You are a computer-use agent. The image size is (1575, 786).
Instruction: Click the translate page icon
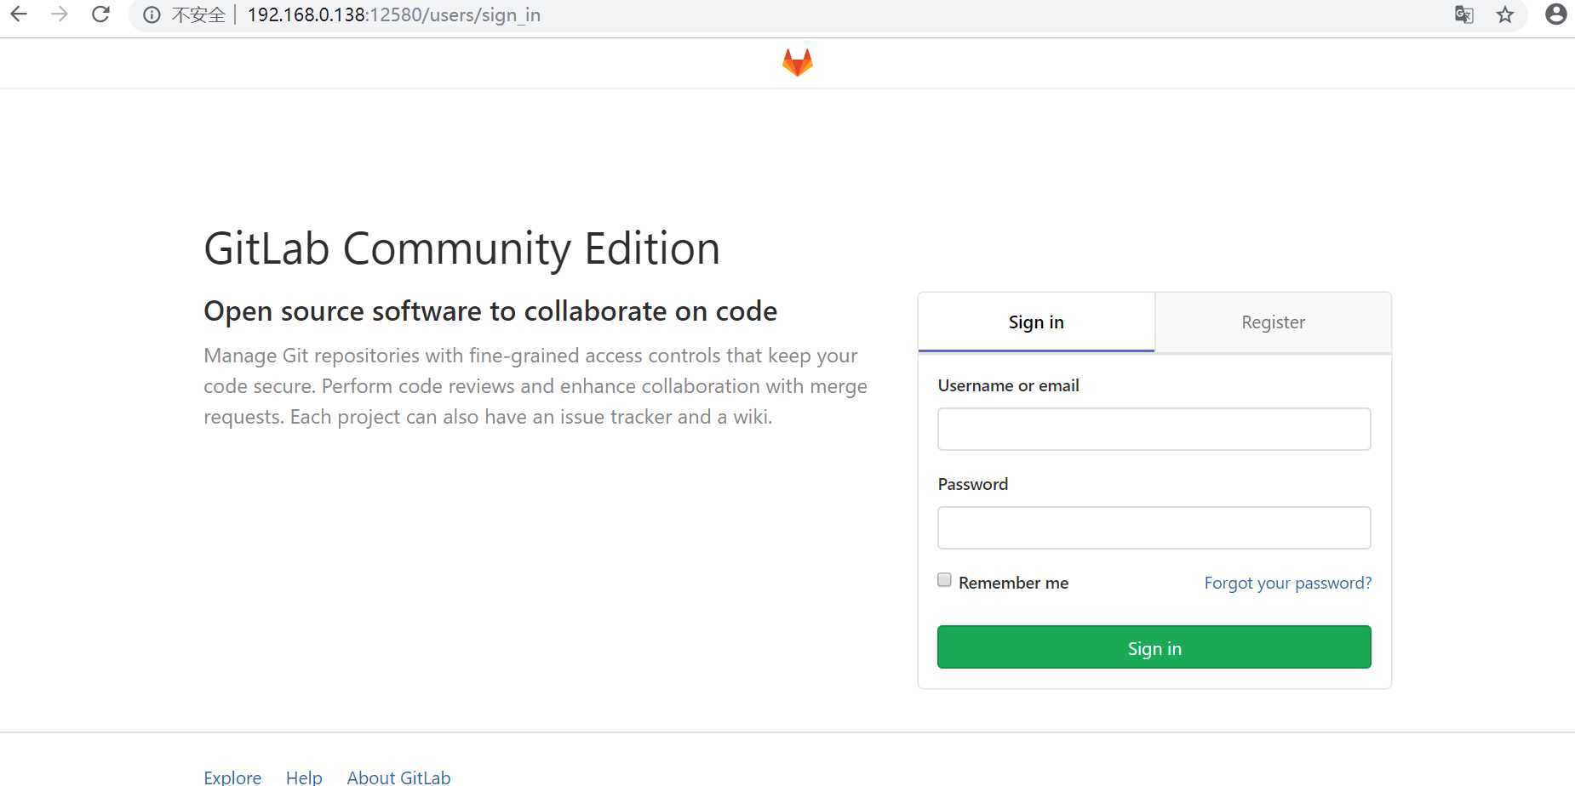coord(1463,14)
